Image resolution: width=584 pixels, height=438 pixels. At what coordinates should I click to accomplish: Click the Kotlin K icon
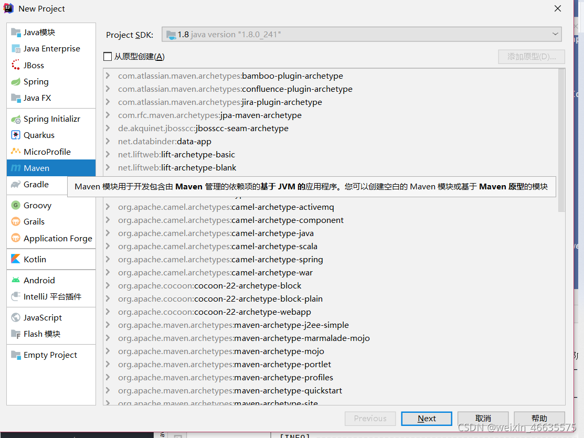point(16,259)
